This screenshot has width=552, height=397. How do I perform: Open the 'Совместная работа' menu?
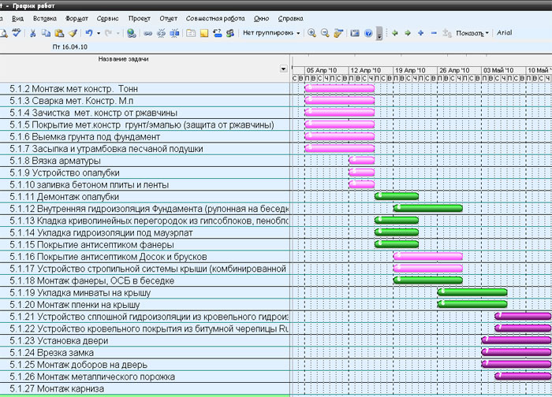coord(215,18)
